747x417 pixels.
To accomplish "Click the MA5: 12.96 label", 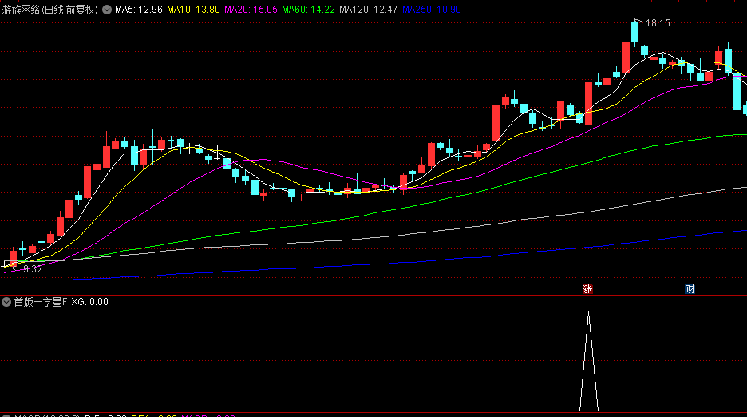I will click(139, 10).
